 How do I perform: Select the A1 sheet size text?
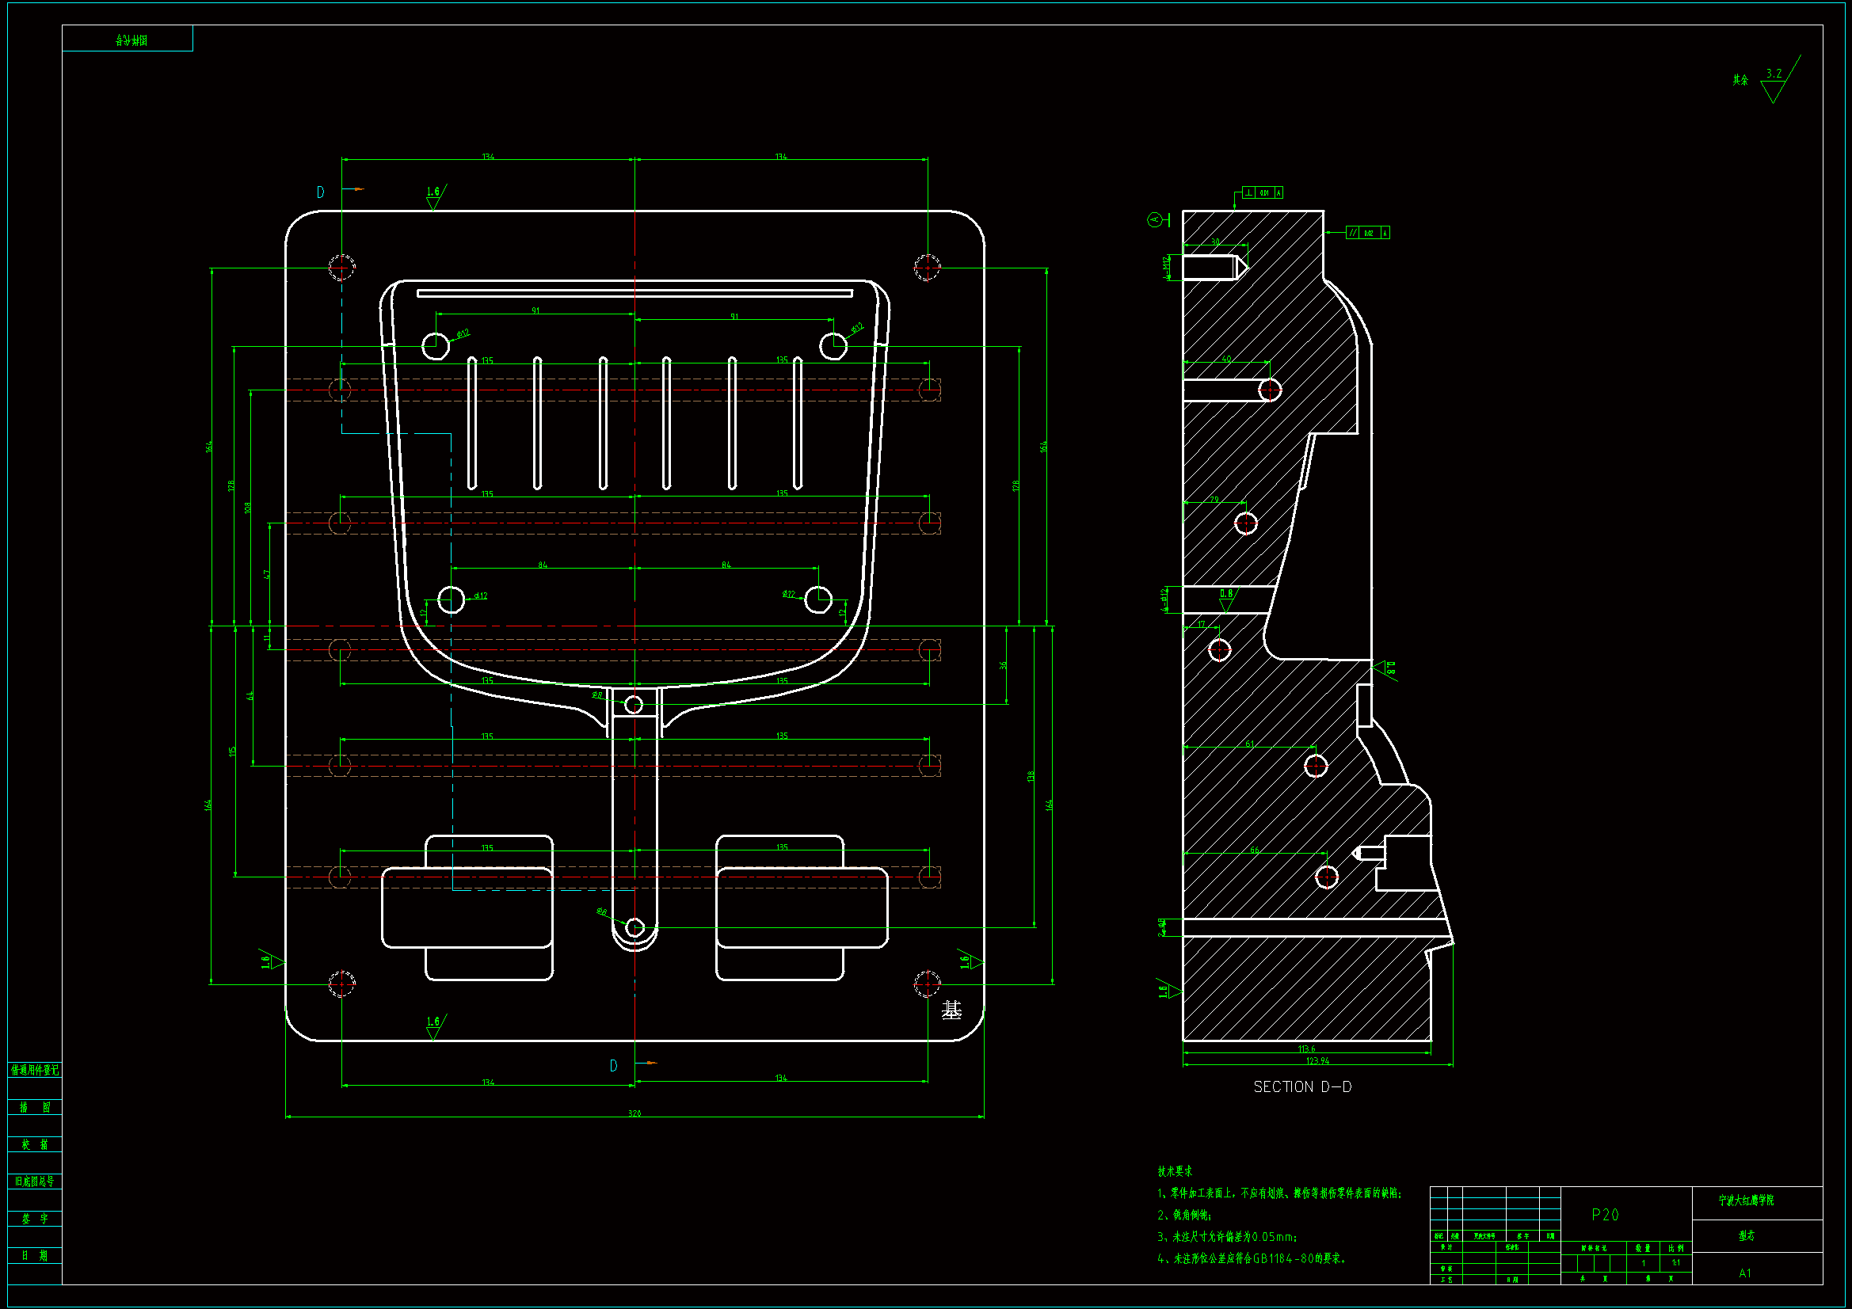point(1745,1273)
